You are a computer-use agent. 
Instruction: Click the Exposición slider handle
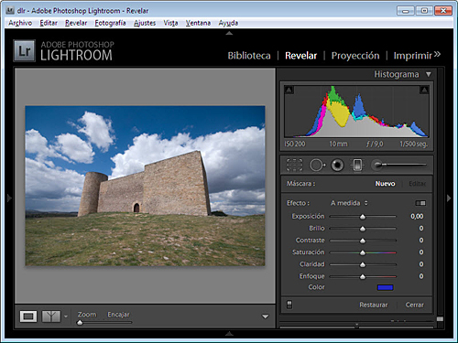click(363, 217)
